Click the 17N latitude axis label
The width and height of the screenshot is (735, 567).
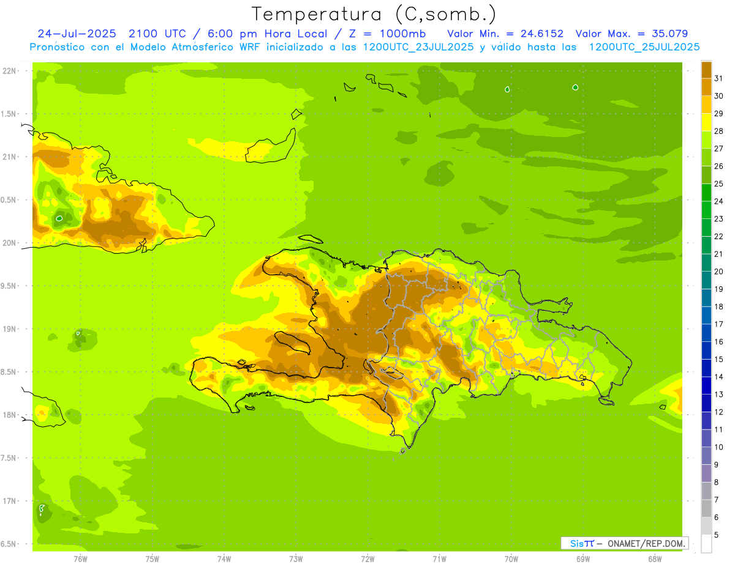point(10,501)
